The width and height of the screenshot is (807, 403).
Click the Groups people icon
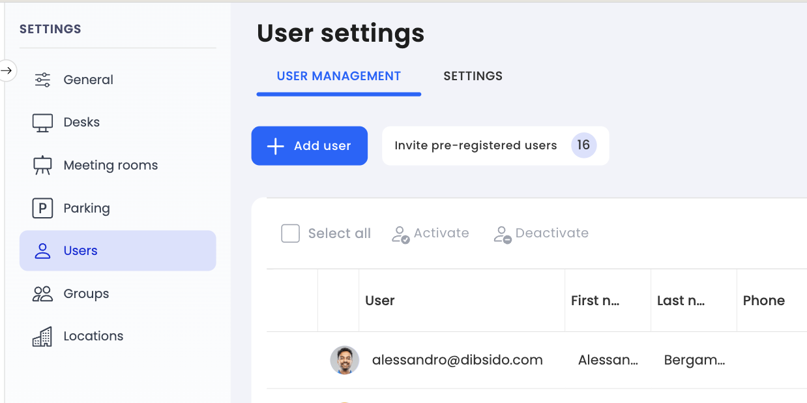point(42,293)
